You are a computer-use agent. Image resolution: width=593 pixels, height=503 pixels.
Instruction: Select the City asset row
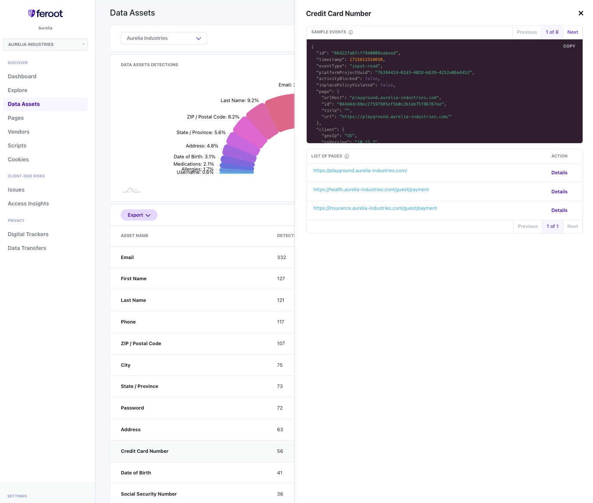pos(202,365)
